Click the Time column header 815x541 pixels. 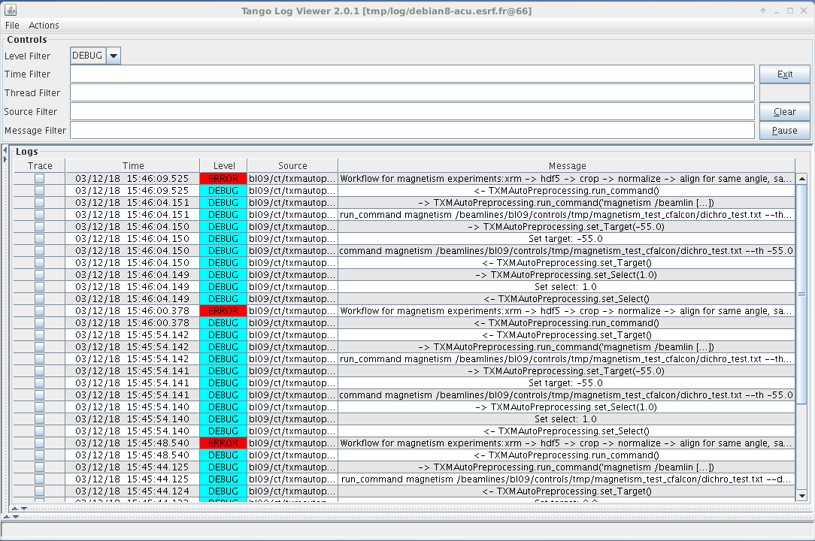(133, 165)
